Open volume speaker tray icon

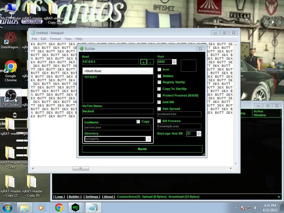pyautogui.click(x=256, y=208)
